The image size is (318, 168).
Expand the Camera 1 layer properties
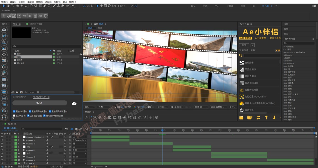pyautogui.click(x=13, y=140)
